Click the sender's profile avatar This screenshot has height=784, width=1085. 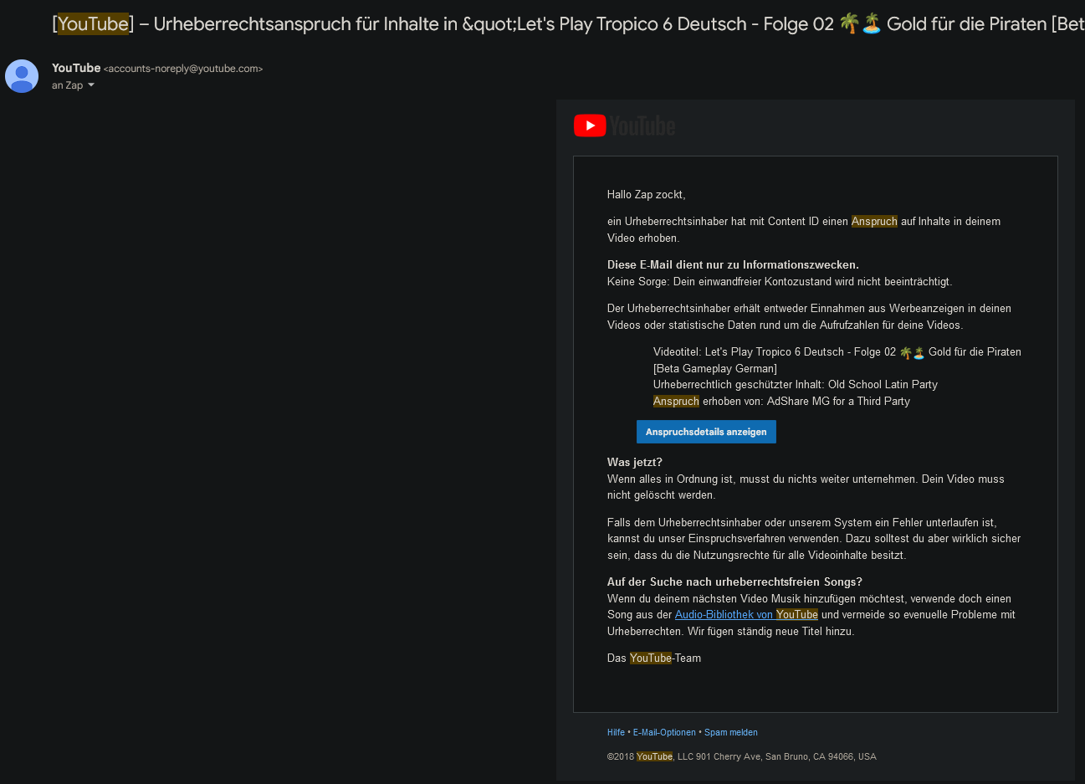[x=22, y=76]
